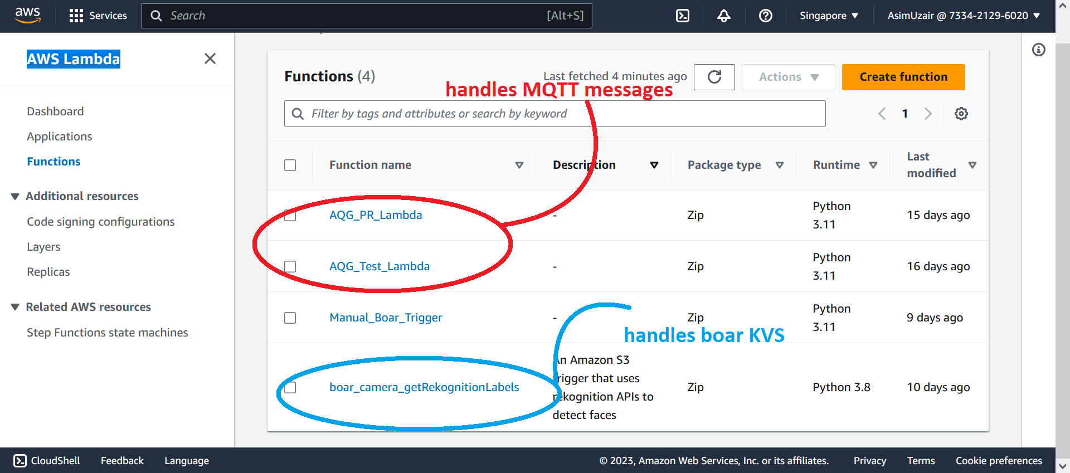Click page number 1 in pagination
This screenshot has width=1070, height=473.
click(x=905, y=114)
